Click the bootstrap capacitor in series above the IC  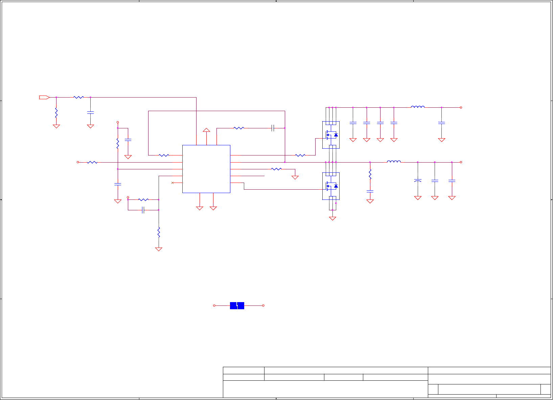[x=273, y=128]
